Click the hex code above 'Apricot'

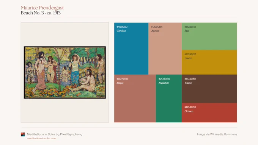[157, 27]
